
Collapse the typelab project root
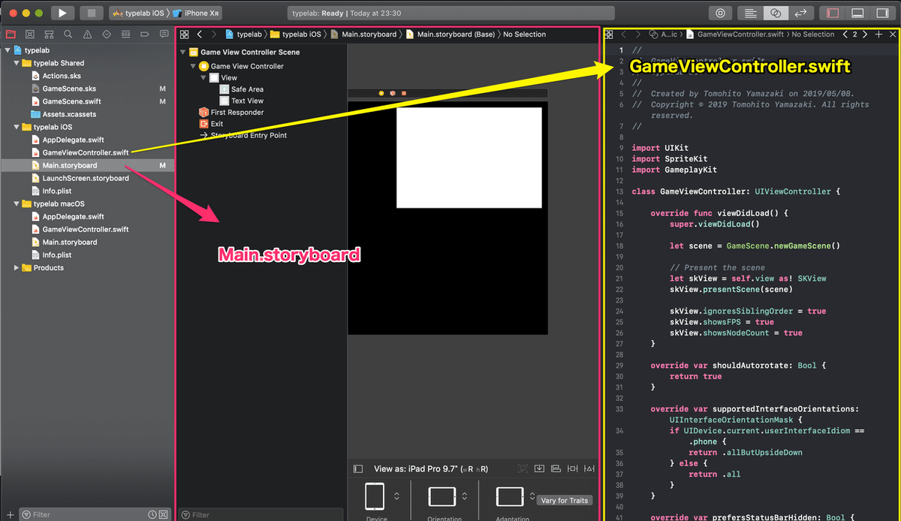[8, 50]
